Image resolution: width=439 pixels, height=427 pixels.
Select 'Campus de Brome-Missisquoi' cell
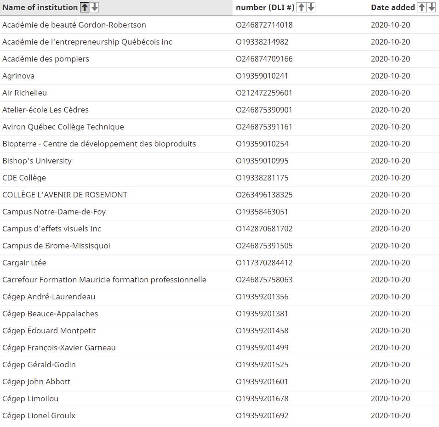[56, 246]
